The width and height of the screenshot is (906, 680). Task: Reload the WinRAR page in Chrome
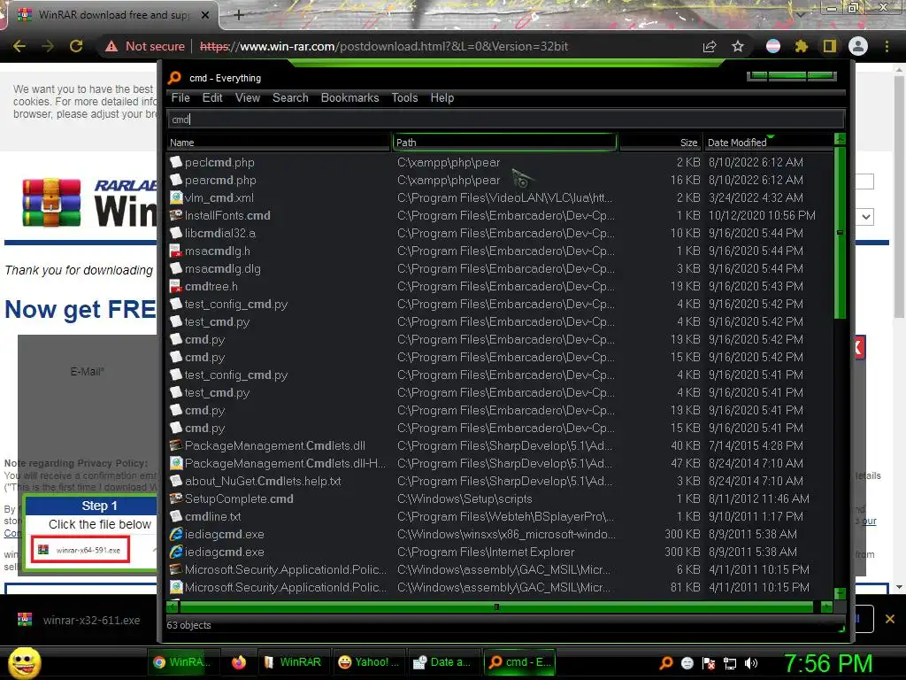[x=76, y=46]
